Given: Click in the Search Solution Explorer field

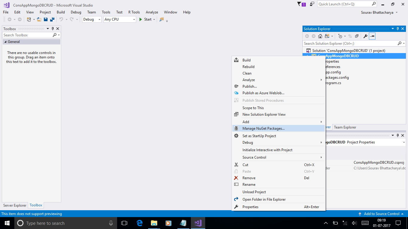Looking at the screenshot, I should point(350,43).
